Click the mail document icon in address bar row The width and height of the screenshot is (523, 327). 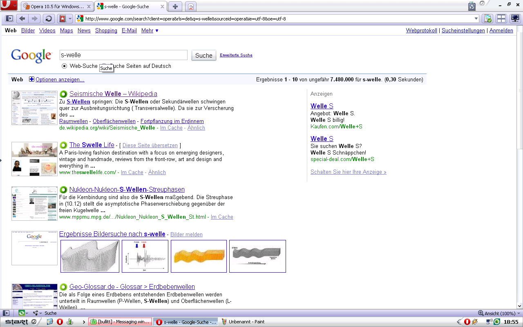click(487, 19)
